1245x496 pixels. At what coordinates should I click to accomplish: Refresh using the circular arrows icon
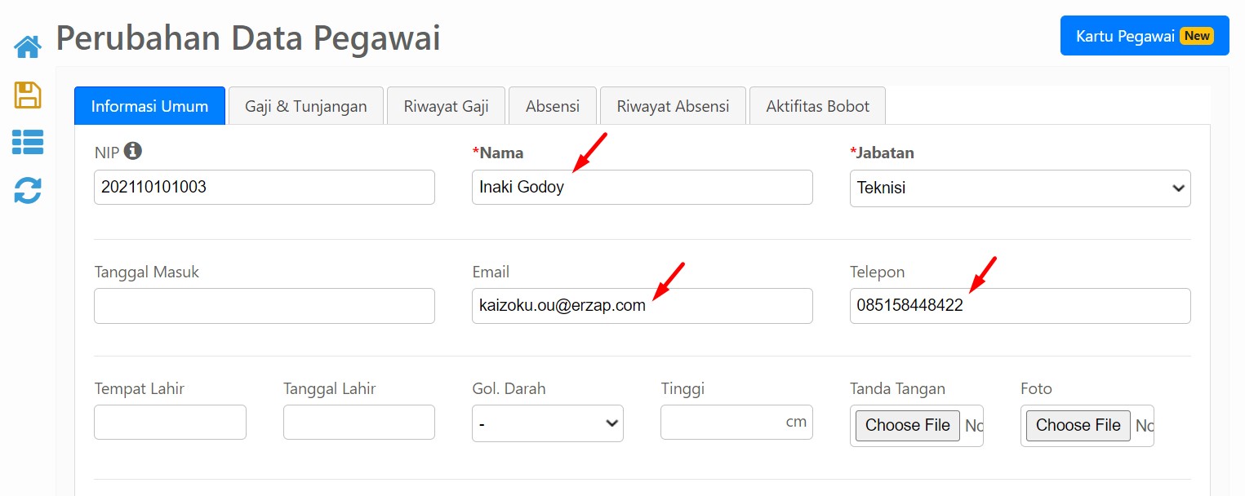pos(28,190)
